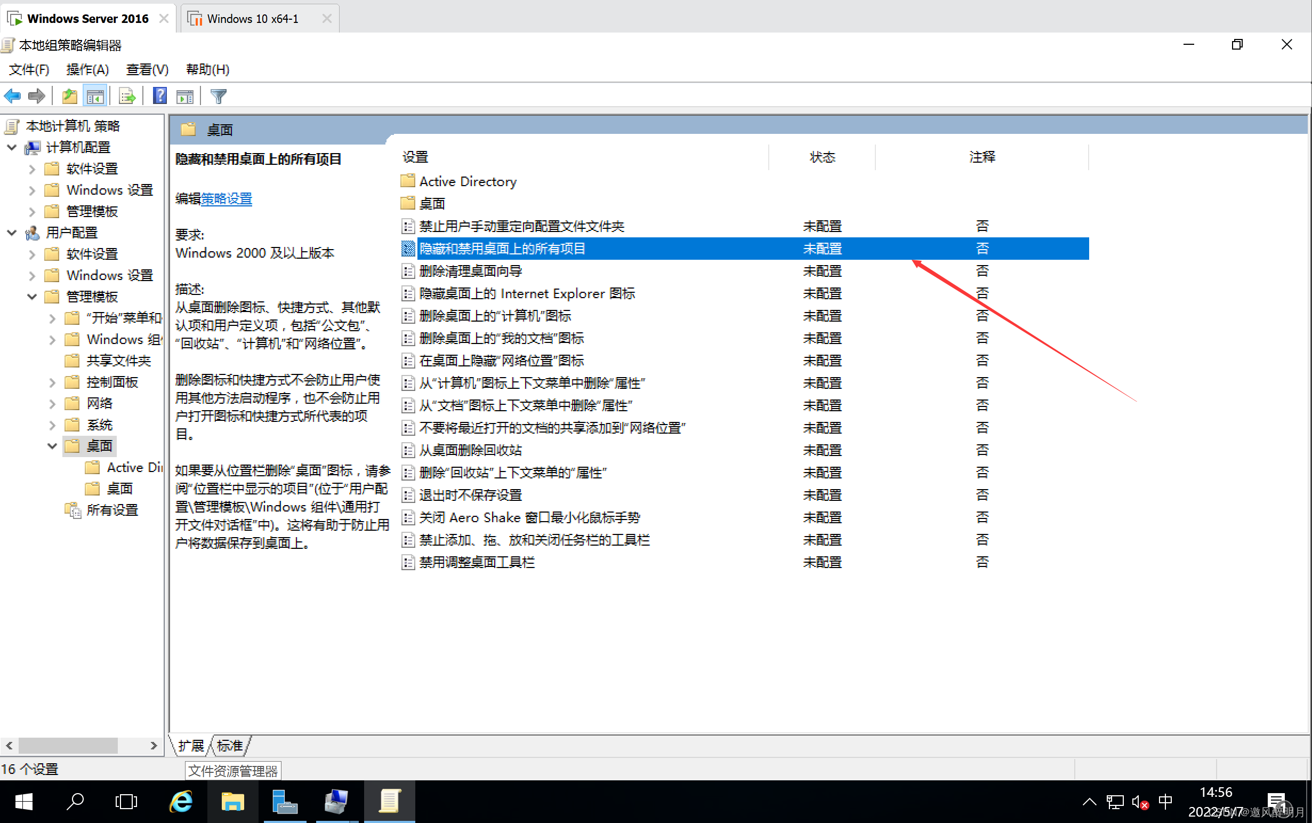Select highlighted 隐藏和禁用桌面上的所有项目 policy row
Screen dimensions: 1312x823
[x=745, y=248]
